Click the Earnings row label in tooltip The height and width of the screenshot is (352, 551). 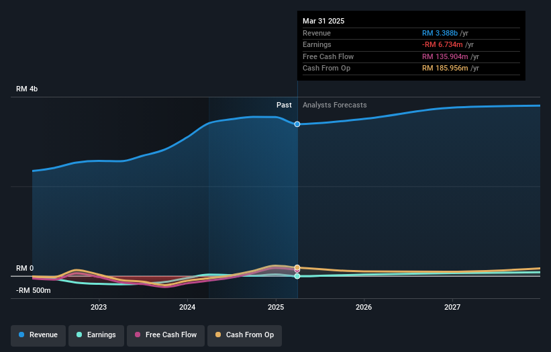click(317, 44)
